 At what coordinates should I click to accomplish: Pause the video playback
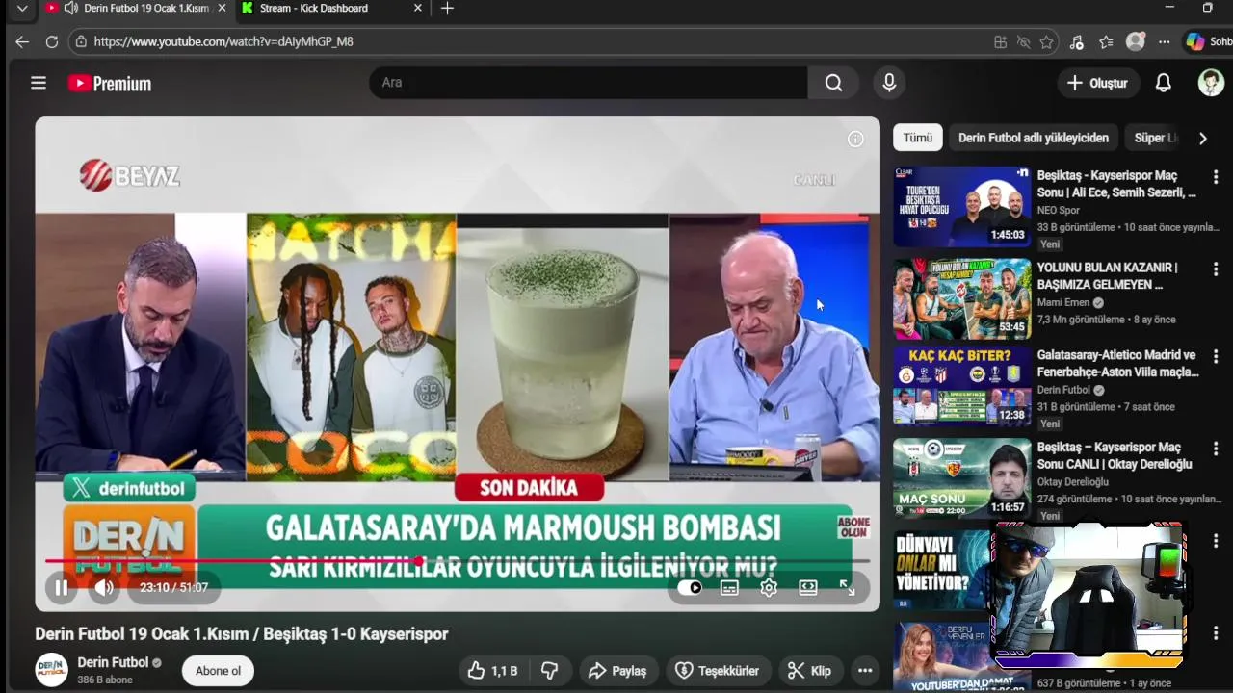(61, 587)
